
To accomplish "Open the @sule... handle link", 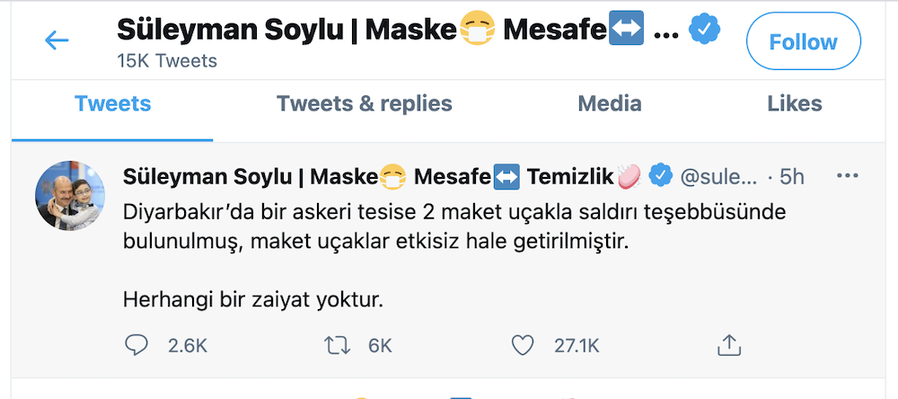I will click(719, 177).
